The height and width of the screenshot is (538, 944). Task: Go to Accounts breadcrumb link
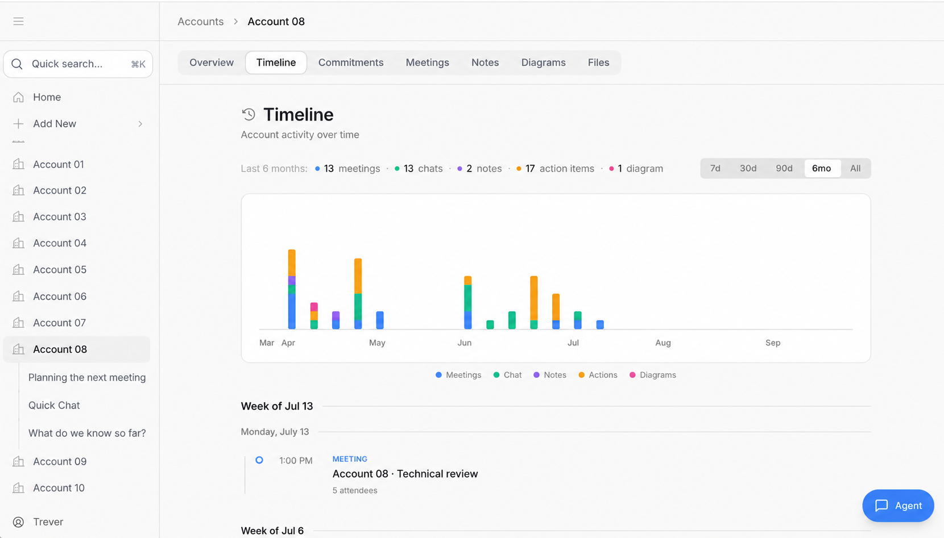pos(201,22)
